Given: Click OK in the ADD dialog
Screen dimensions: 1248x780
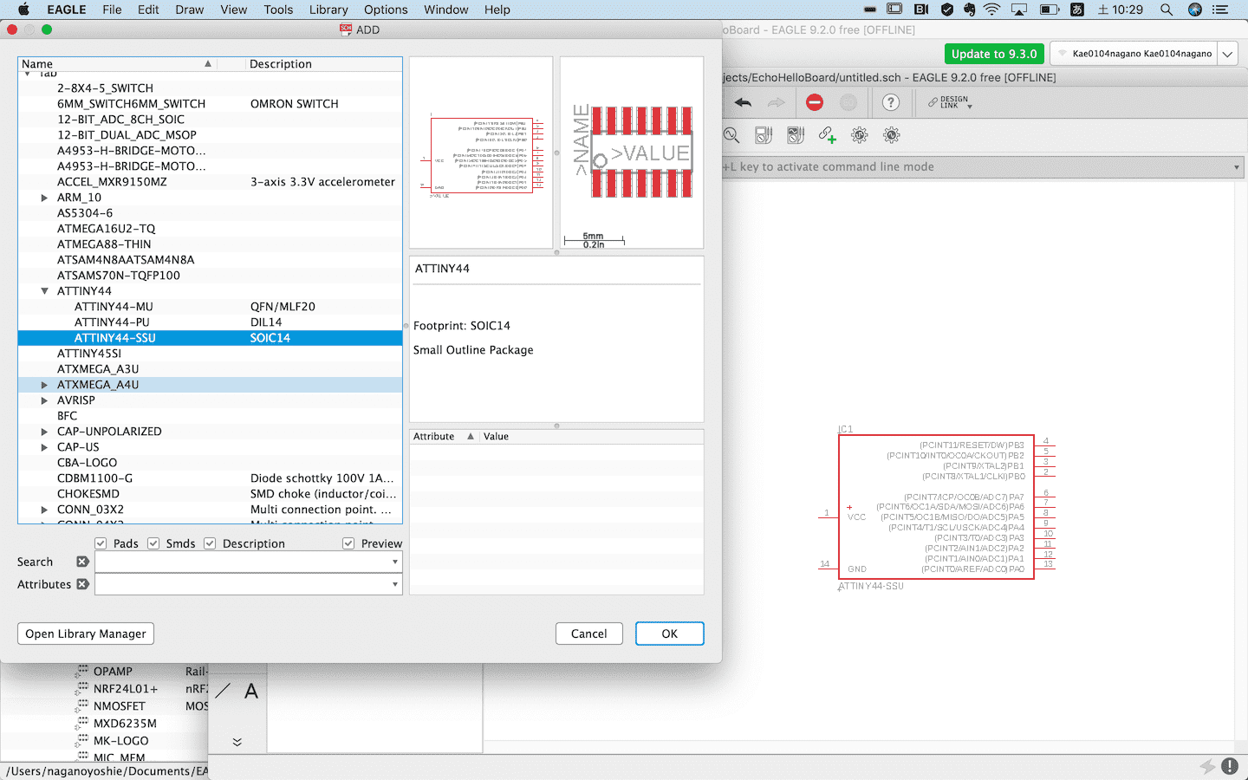Looking at the screenshot, I should [x=670, y=634].
